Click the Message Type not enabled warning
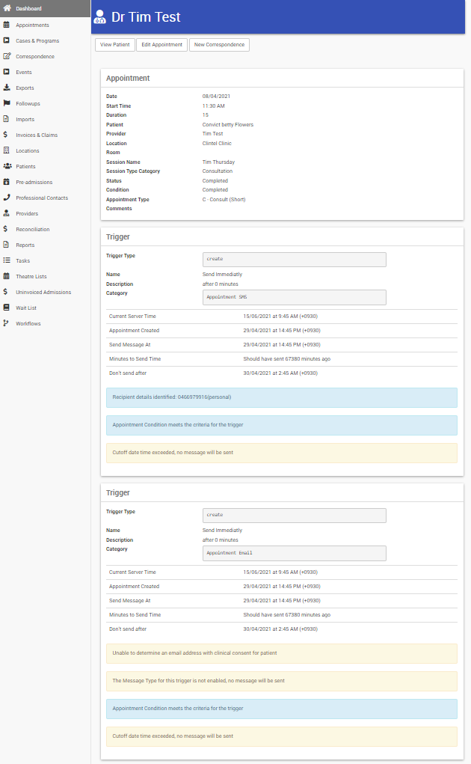471x764 pixels. [282, 681]
